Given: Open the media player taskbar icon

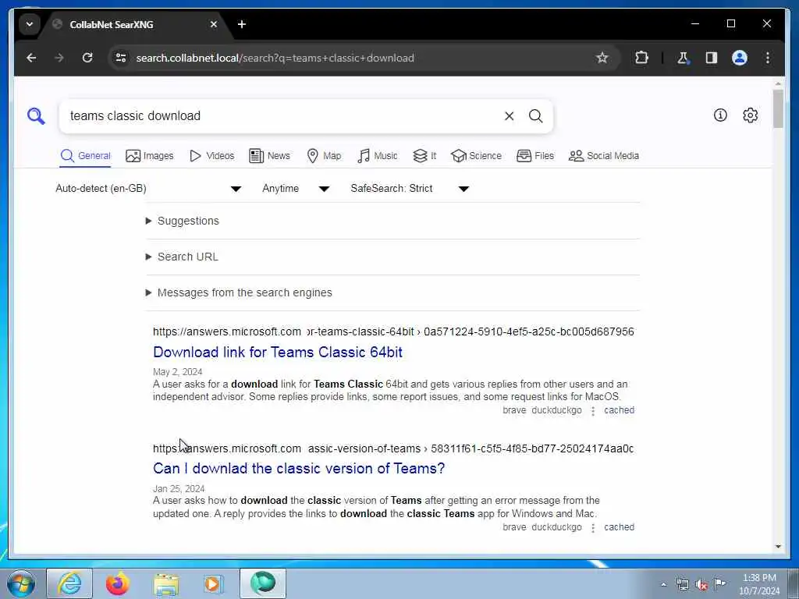Looking at the screenshot, I should [214, 583].
